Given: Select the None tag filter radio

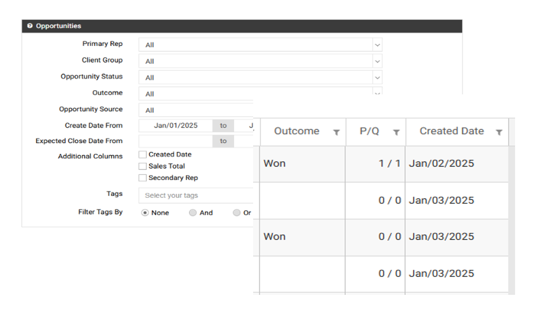Looking at the screenshot, I should (145, 213).
